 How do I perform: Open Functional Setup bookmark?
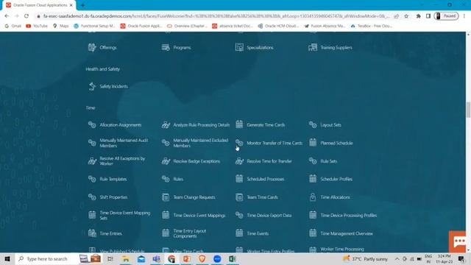[95, 26]
